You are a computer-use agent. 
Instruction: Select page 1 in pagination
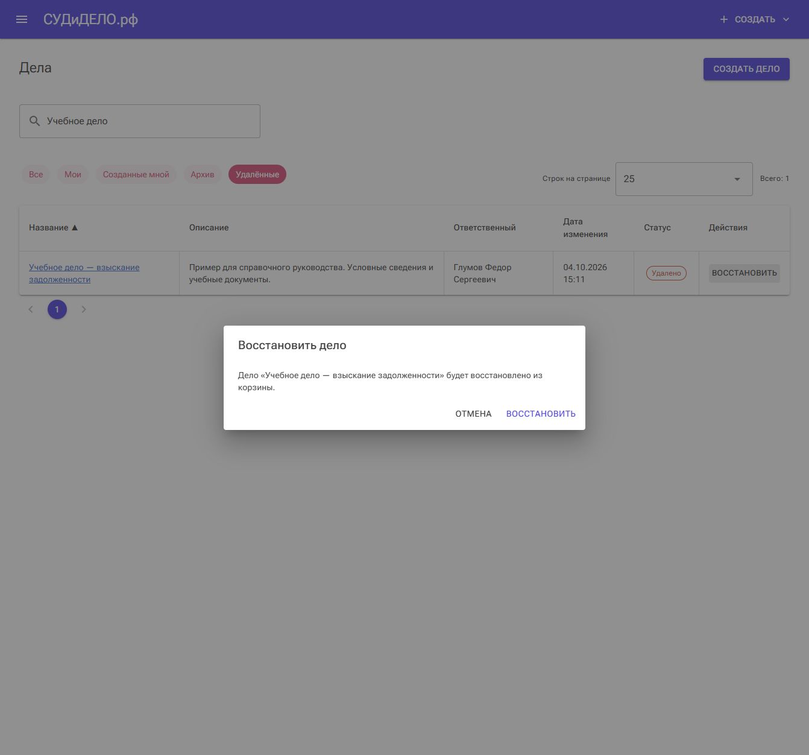(57, 309)
